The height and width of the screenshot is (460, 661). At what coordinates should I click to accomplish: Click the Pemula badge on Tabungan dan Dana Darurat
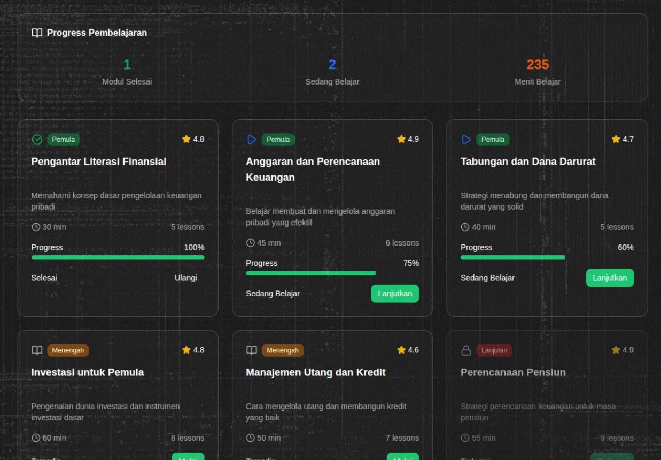coord(493,140)
